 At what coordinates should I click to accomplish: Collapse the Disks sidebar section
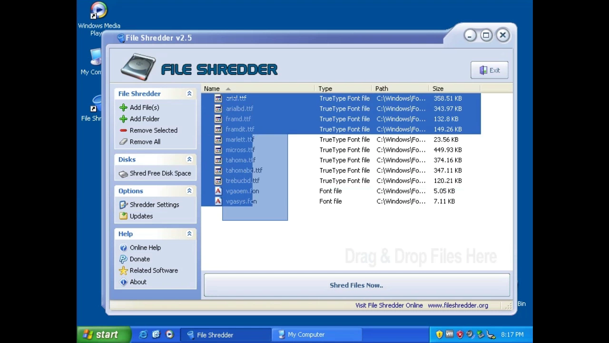pyautogui.click(x=189, y=160)
